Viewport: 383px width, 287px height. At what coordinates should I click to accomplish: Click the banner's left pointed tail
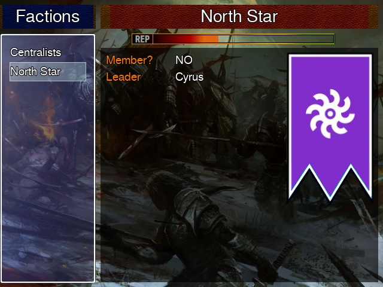299,182
